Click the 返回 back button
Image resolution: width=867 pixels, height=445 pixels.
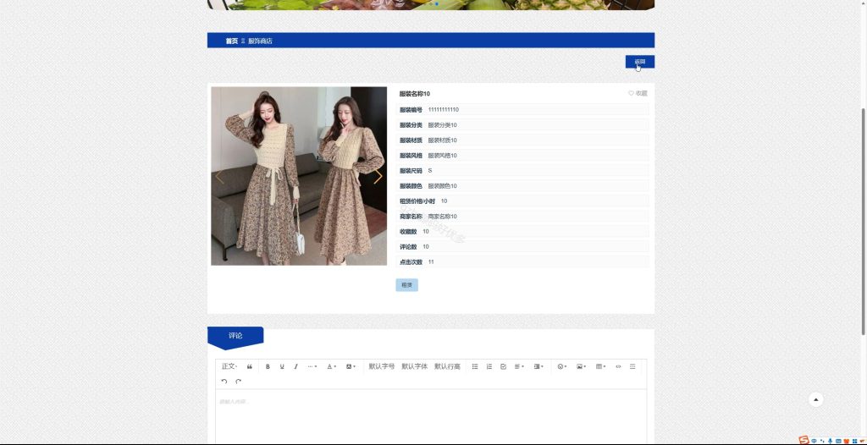(640, 62)
